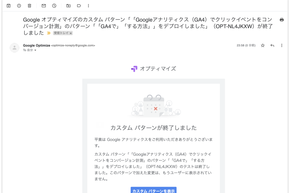Image resolution: width=292 pixels, height=193 pixels.
Task: Delete the email via trash icon
Action: [x=29, y=6]
